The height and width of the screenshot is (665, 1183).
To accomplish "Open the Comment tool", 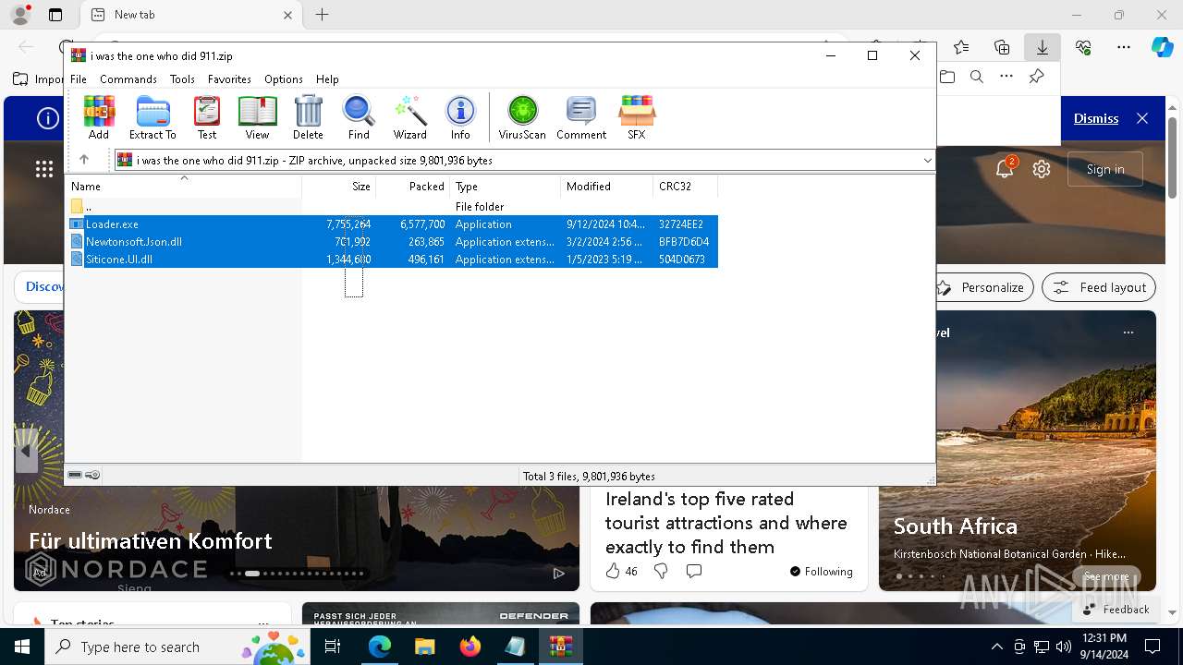I will [x=581, y=117].
